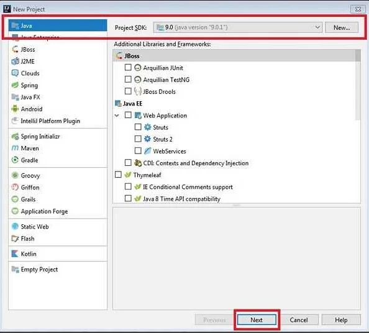Viewport: 369px width, 333px height.
Task: Click the Thymeleaf leaf icon
Action: click(128, 175)
